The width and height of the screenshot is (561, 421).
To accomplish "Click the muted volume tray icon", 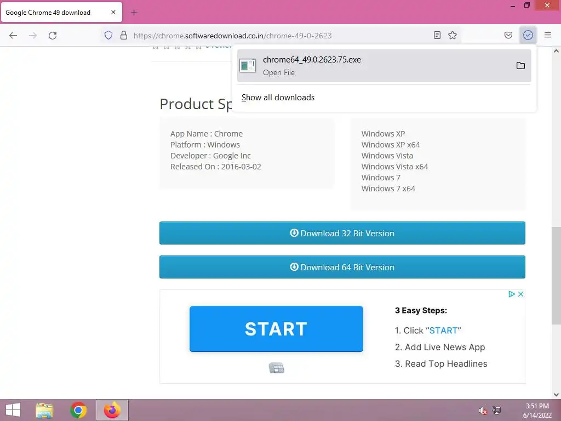I will tap(483, 411).
